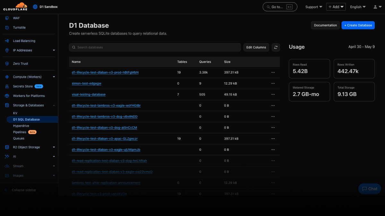Click the Metered Storage 2.7 GB-mo card
This screenshot has height=216, width=385.
click(x=309, y=92)
